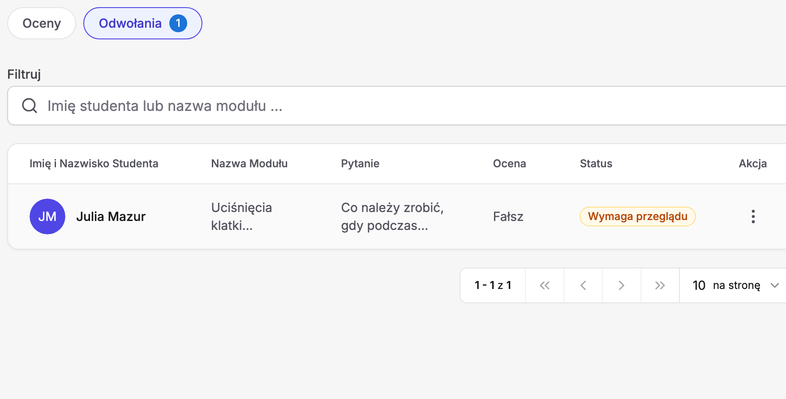The width and height of the screenshot is (786, 399).
Task: Switch to the Oceny tab
Action: [42, 23]
